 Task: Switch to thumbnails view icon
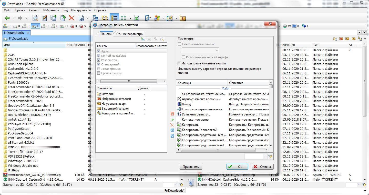(x=124, y=18)
